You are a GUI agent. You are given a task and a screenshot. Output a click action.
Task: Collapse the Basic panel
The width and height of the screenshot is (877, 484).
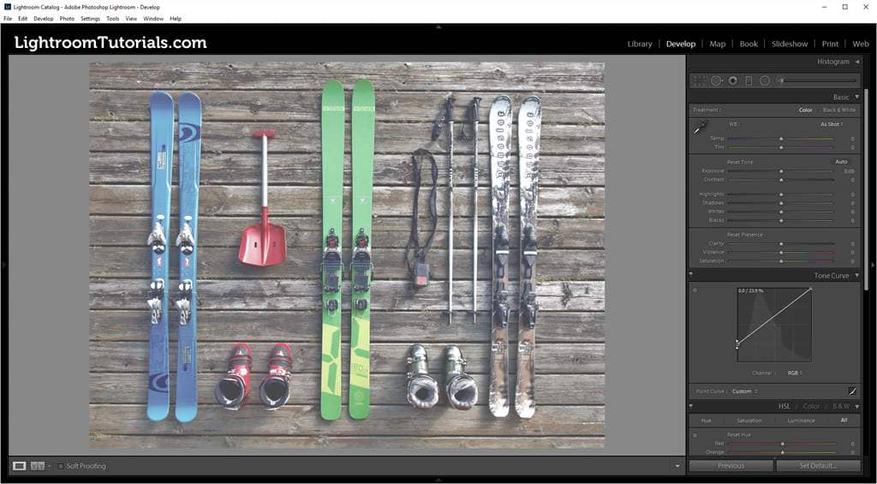tap(856, 97)
